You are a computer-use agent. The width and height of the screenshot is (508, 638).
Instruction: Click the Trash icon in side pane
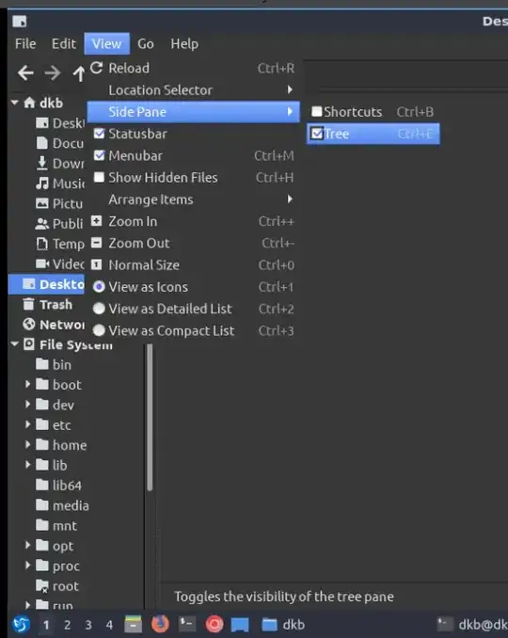pyautogui.click(x=28, y=304)
